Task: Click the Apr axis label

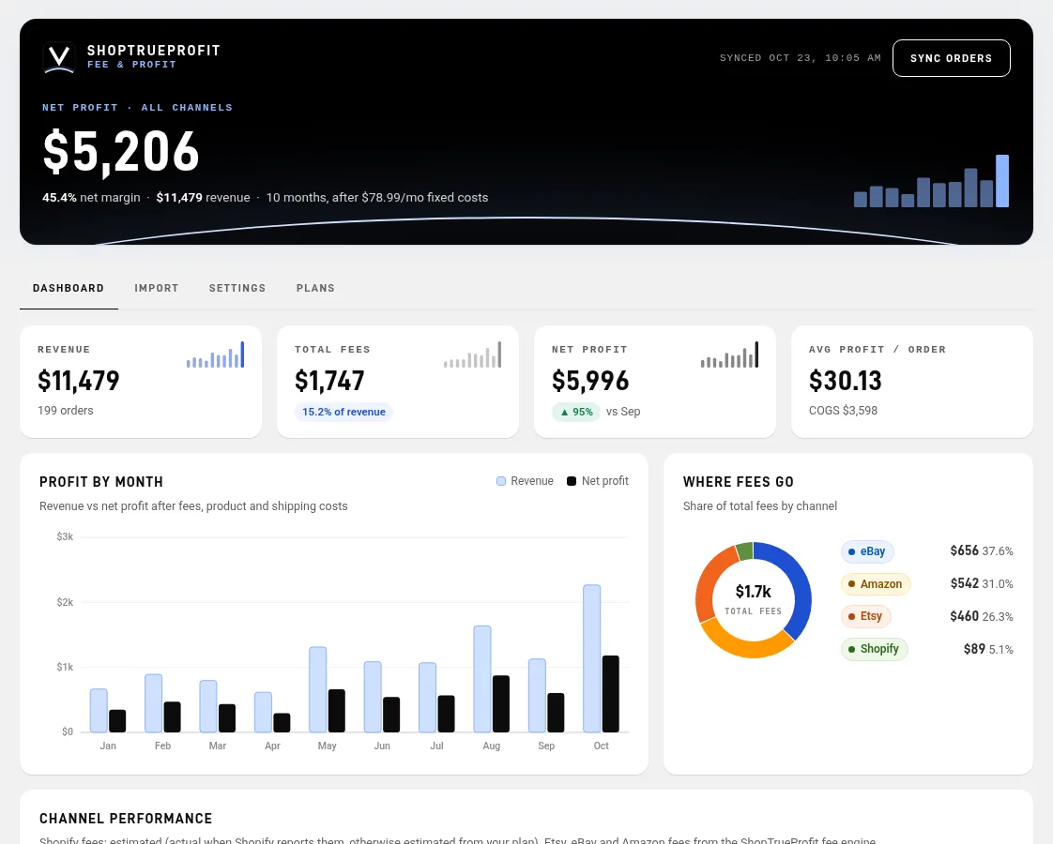Action: click(273, 746)
